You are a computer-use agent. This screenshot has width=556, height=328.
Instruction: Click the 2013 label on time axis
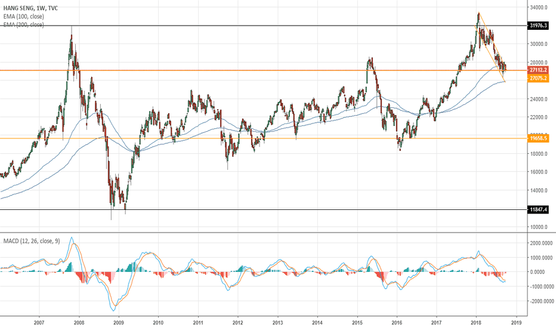click(277, 323)
